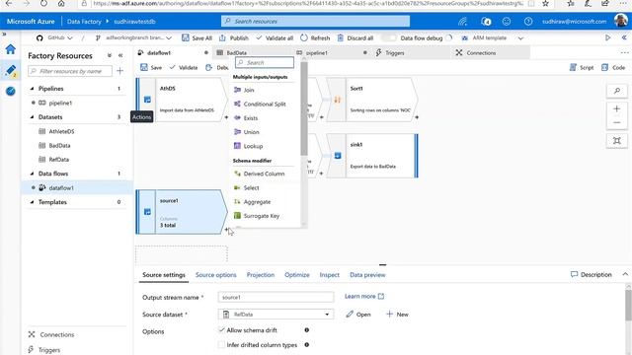
Task: Collapse the bottom settings panel chevron
Action: point(625,274)
